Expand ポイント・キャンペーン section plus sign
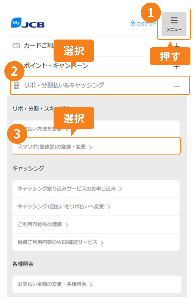 coord(177,67)
